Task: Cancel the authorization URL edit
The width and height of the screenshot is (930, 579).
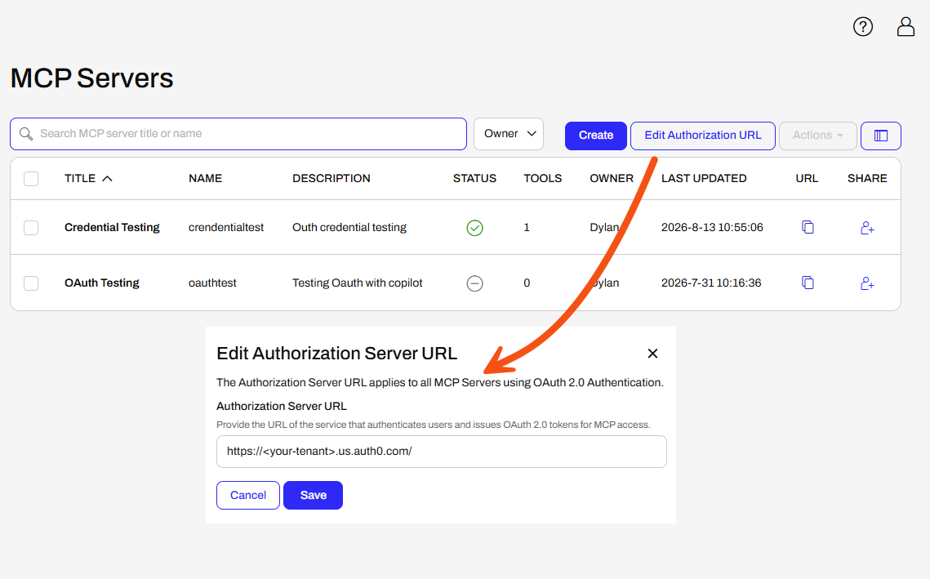Action: pyautogui.click(x=248, y=496)
